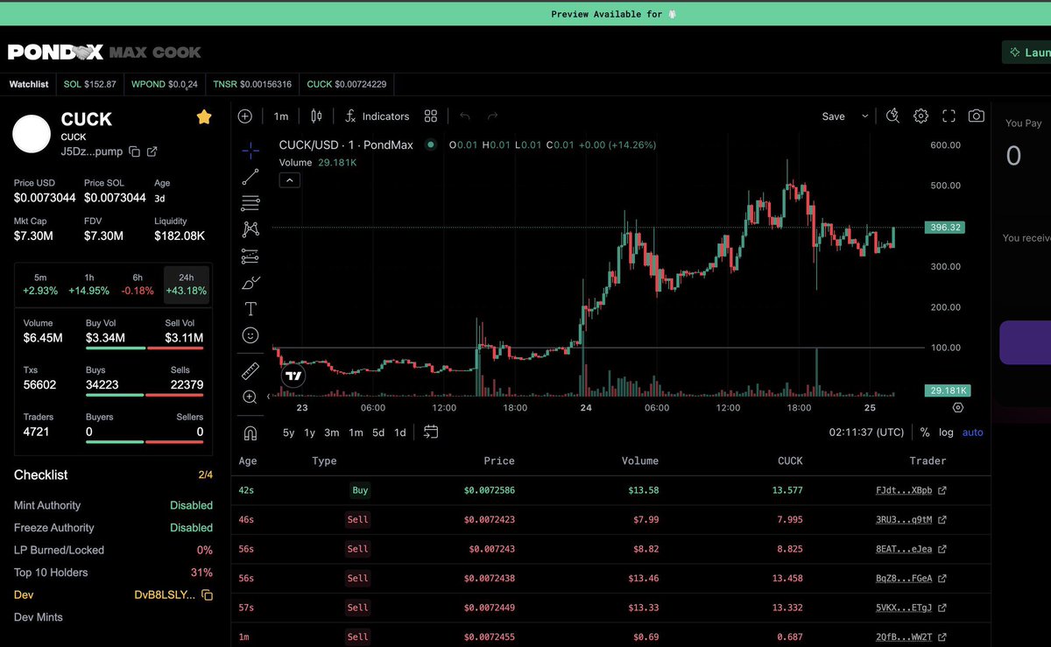Click the add symbol compare plus icon

[245, 116]
